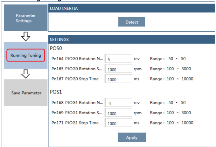Edit Pn169 PJOG1 rotation speed field

point(119,113)
